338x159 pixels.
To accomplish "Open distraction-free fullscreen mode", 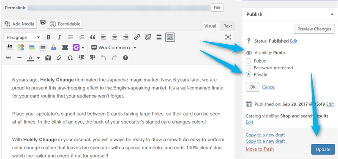I will pos(228,37).
